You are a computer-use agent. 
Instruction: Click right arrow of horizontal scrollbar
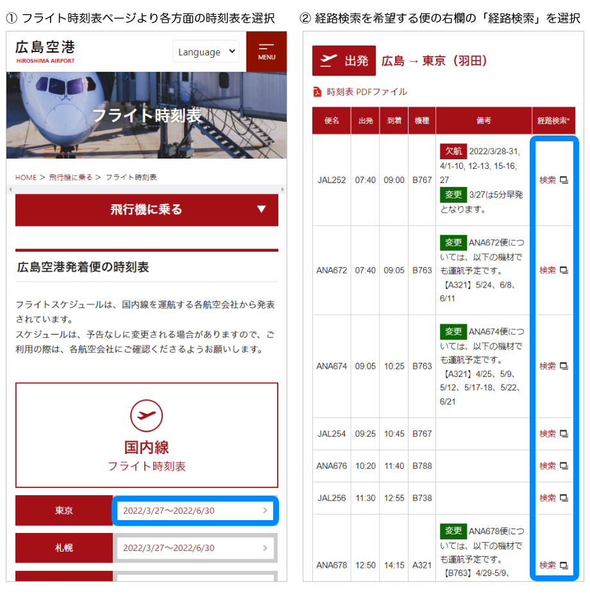coord(282,189)
